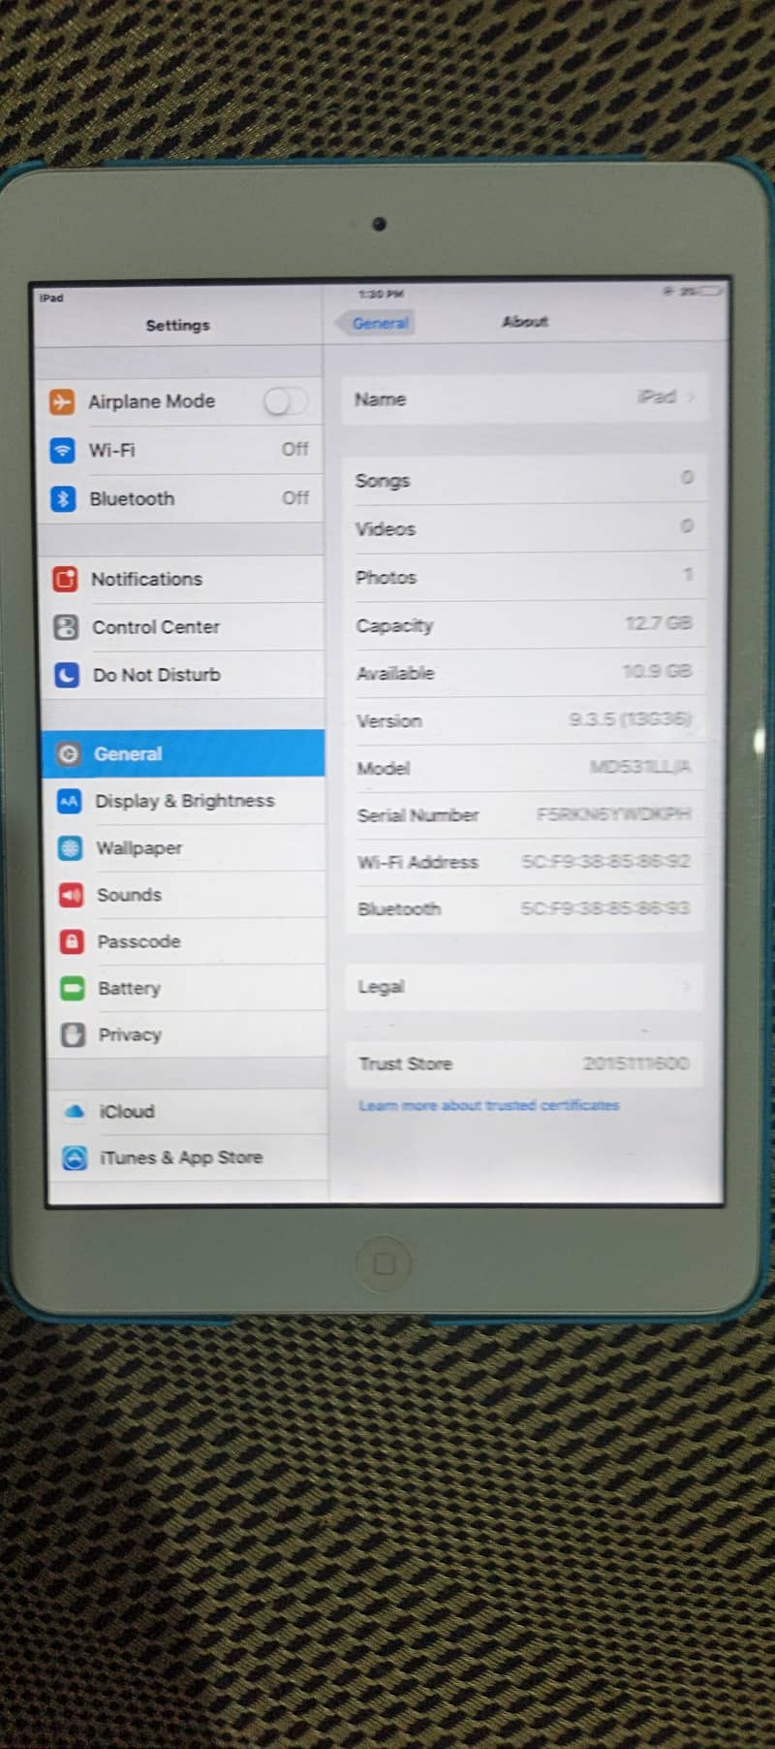This screenshot has height=1749, width=775.
Task: Tap the Battery icon in sidebar
Action: coord(73,988)
